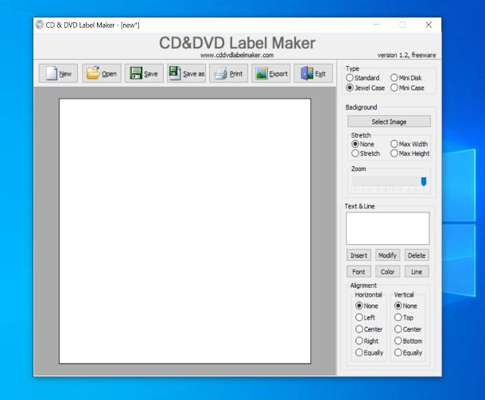485x400 pixels.
Task: Distribute text vertically Equally
Action: pos(409,353)
